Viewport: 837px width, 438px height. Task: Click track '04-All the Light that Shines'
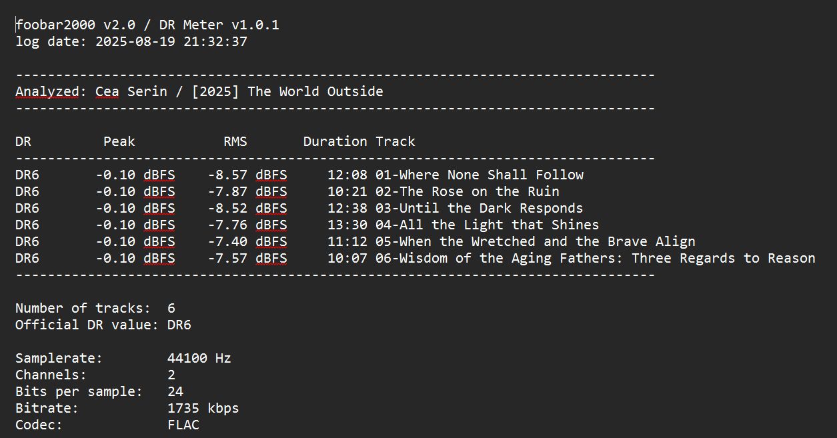point(488,225)
